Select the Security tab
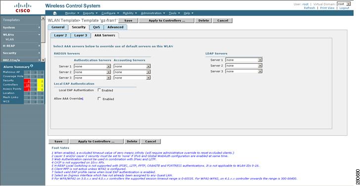The height and width of the screenshot is (186, 360). click(x=79, y=27)
